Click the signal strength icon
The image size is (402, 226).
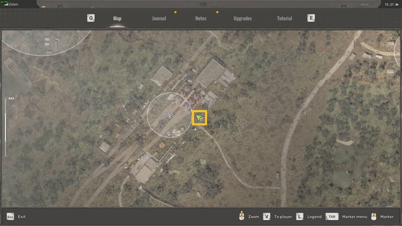(x=6, y=4)
